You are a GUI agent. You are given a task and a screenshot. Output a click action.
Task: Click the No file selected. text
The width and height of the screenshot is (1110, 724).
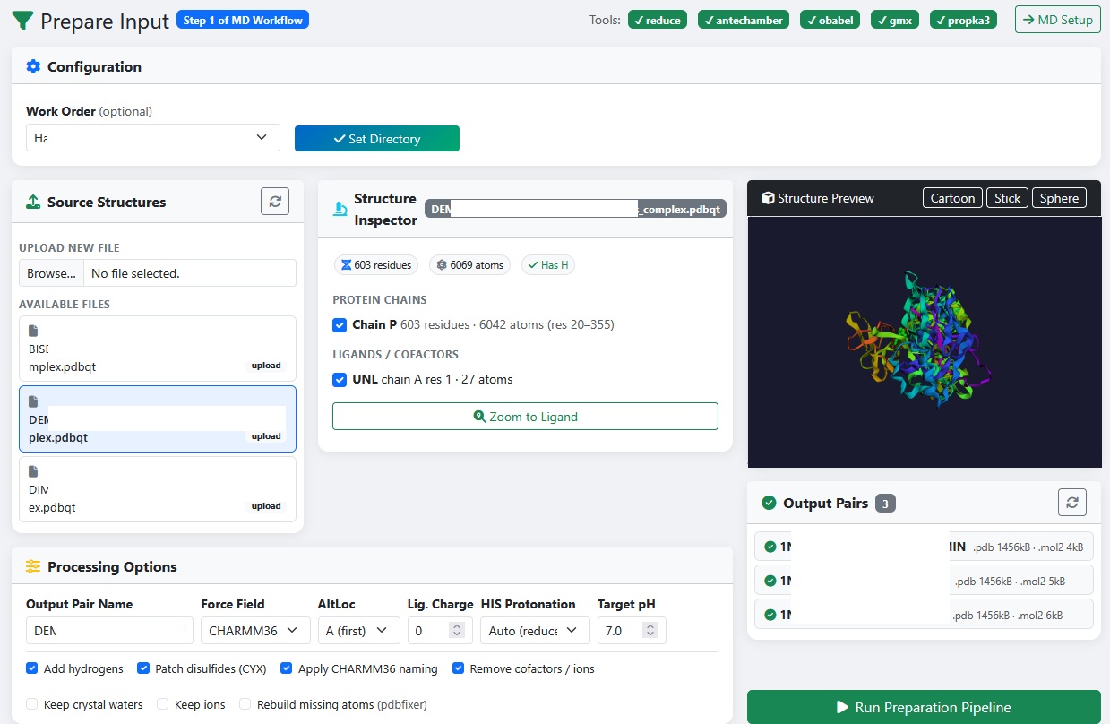(135, 273)
